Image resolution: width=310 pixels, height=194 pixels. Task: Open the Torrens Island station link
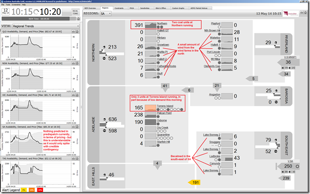click(x=165, y=106)
